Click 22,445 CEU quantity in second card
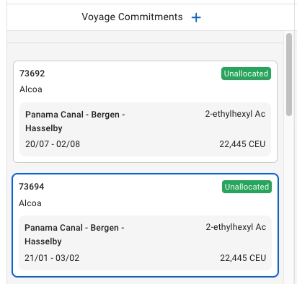 243,258
